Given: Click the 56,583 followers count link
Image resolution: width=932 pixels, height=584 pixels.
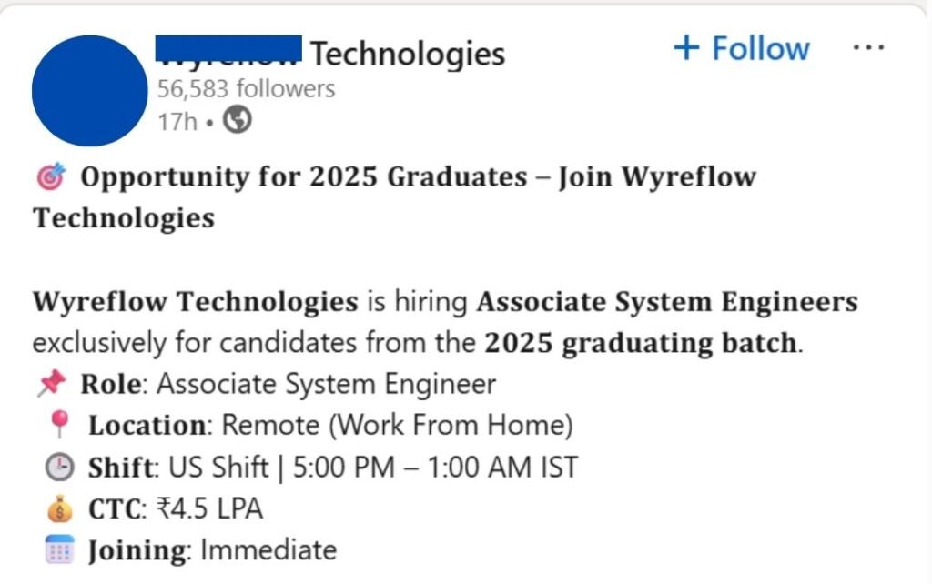Looking at the screenshot, I should tap(246, 88).
